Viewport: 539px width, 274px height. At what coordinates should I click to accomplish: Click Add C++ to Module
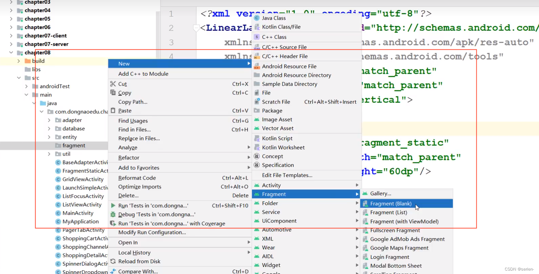point(180,74)
